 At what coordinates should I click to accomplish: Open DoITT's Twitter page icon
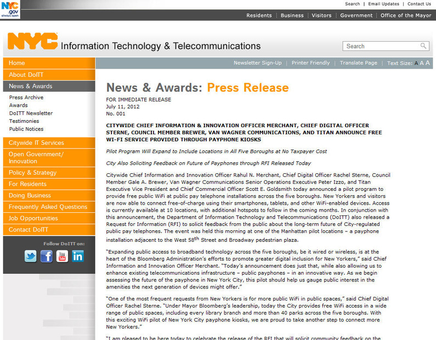(x=30, y=256)
